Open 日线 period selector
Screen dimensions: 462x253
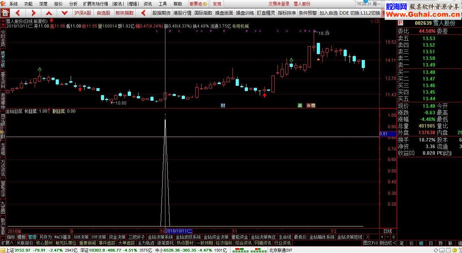pos(387,231)
